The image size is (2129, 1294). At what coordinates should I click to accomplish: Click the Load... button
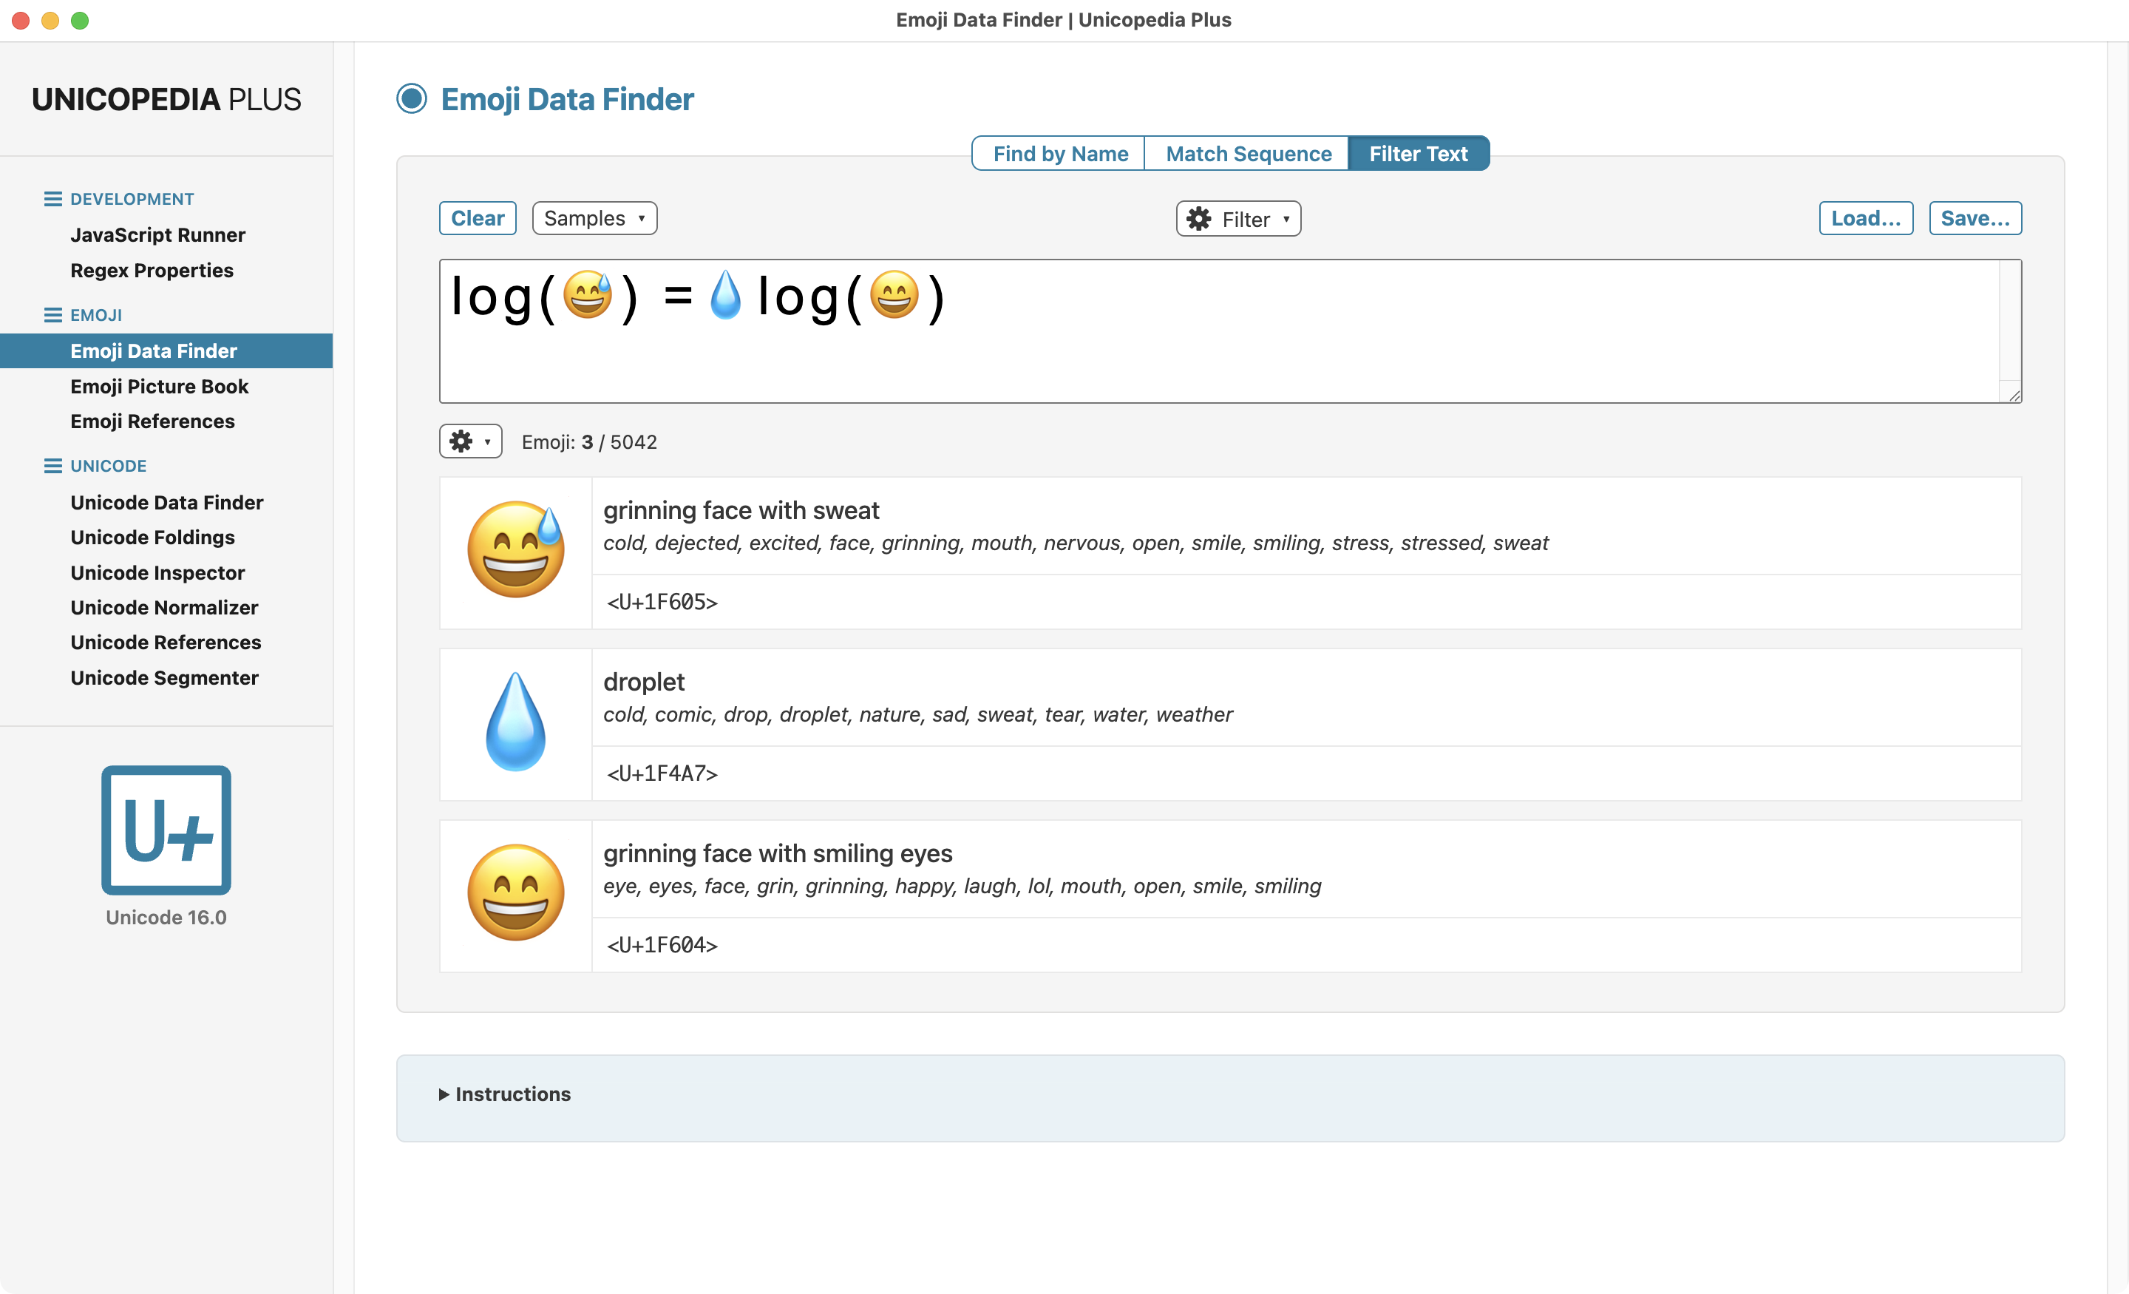coord(1864,218)
